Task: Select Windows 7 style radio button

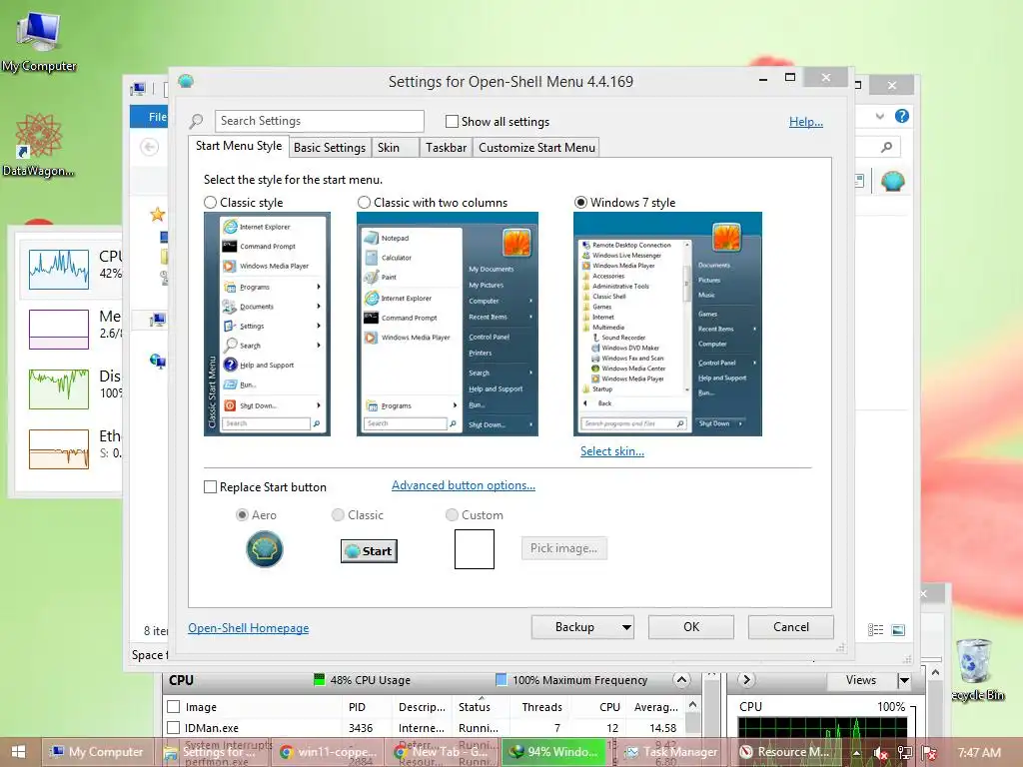Action: (x=580, y=202)
